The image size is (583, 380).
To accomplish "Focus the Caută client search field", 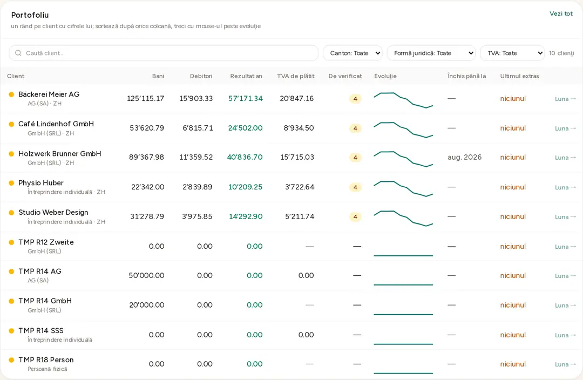I will tap(164, 53).
